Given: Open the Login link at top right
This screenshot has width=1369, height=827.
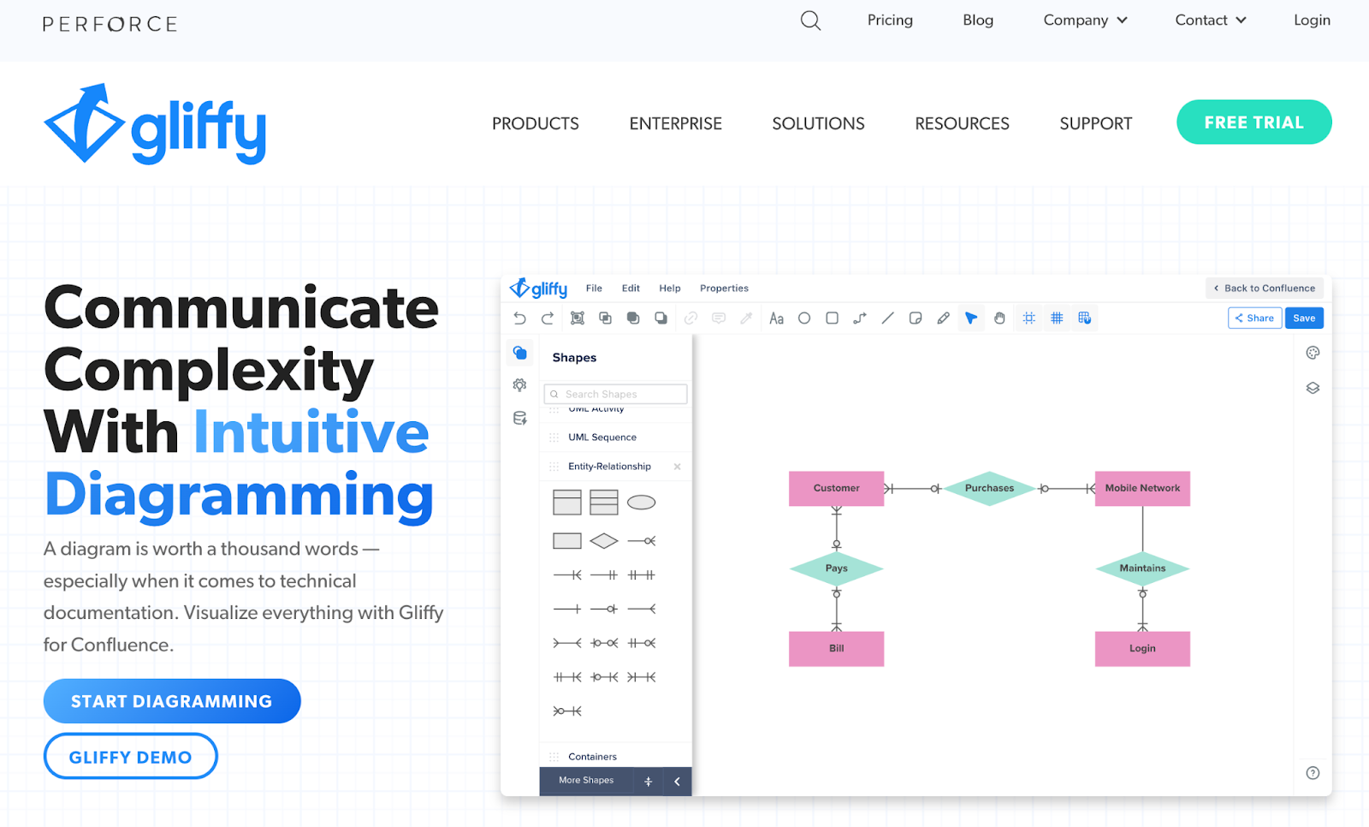Looking at the screenshot, I should [1312, 21].
